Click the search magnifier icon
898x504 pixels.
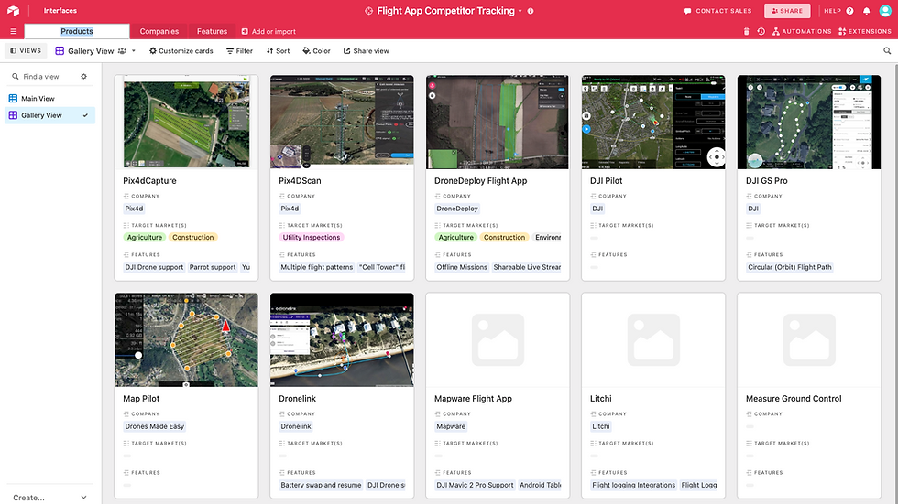pyautogui.click(x=887, y=51)
